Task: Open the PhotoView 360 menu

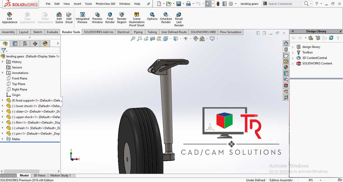Action: coord(105,4)
